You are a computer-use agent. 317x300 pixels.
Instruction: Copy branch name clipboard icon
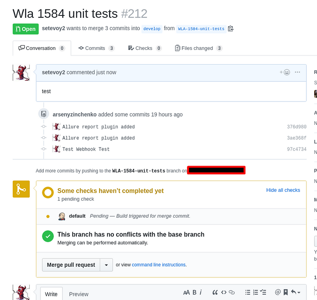pyautogui.click(x=231, y=29)
